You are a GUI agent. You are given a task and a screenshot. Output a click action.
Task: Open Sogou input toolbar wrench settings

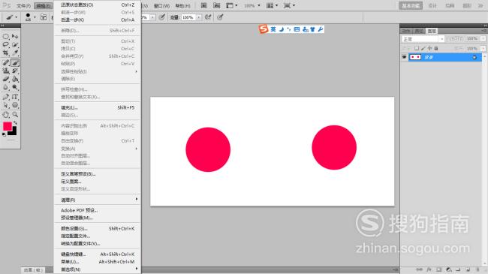pos(321,29)
